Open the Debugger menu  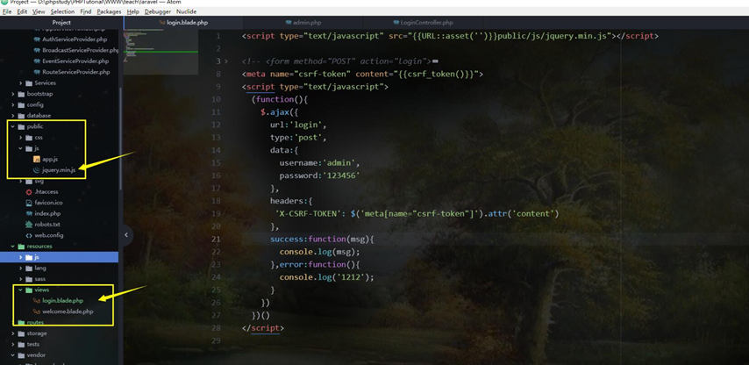(x=158, y=11)
